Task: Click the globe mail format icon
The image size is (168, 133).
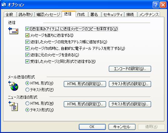Action: tap(13, 86)
